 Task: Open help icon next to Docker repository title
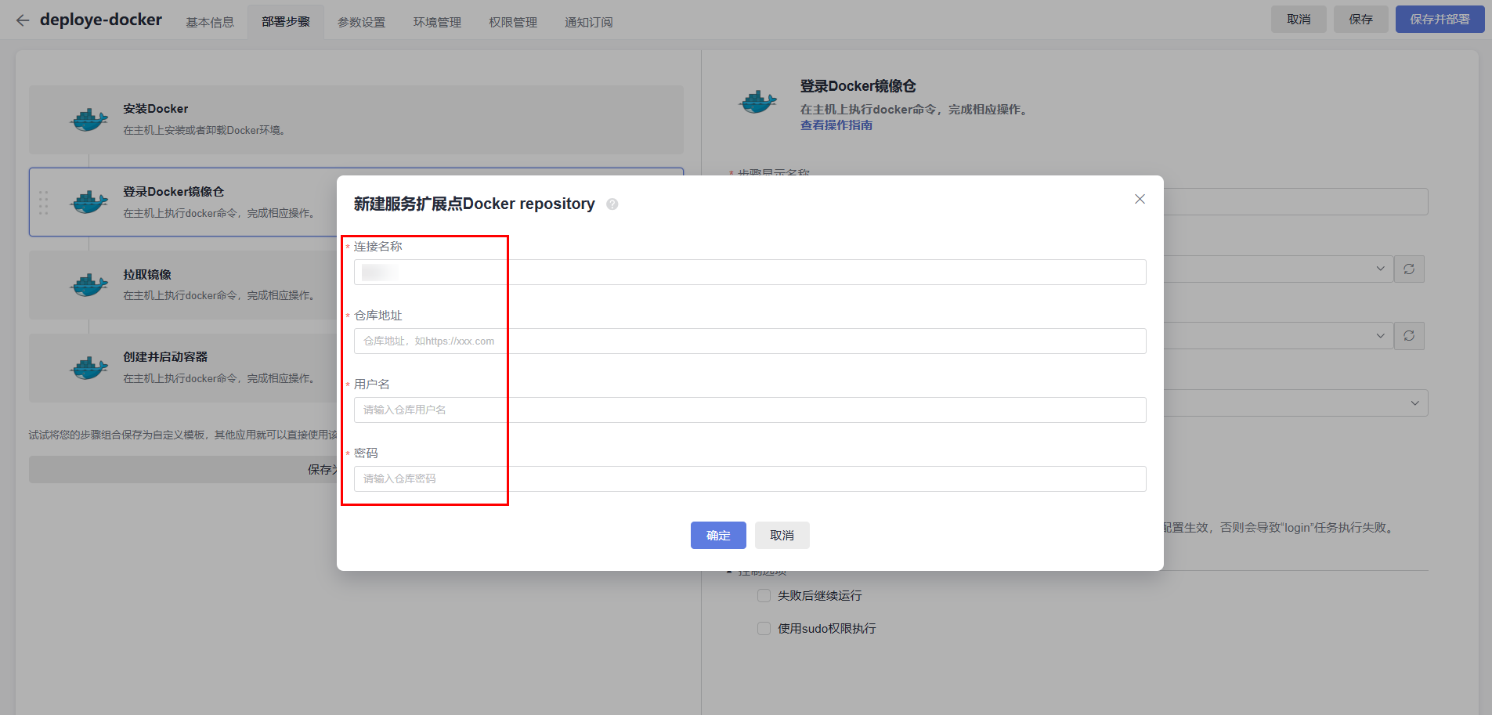coord(612,204)
